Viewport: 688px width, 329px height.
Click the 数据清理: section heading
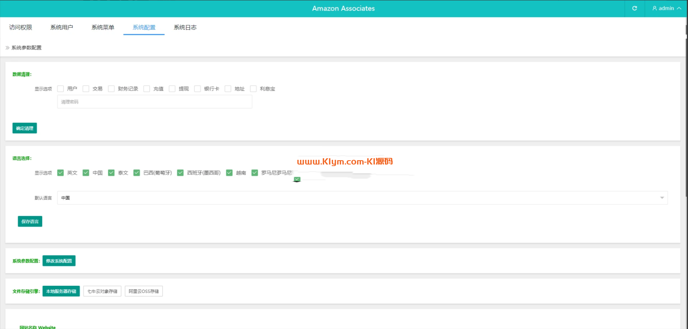coord(22,74)
